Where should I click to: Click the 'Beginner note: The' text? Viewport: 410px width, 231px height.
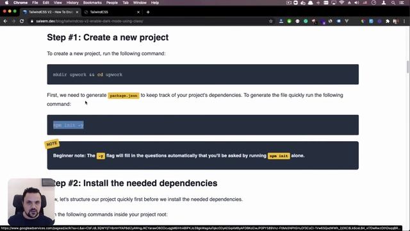[x=74, y=155]
